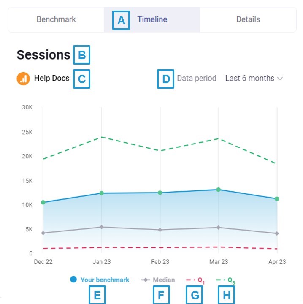This screenshot has width=303, height=304.
Task: Click the red dashed Q1 legend marker
Action: (191, 280)
